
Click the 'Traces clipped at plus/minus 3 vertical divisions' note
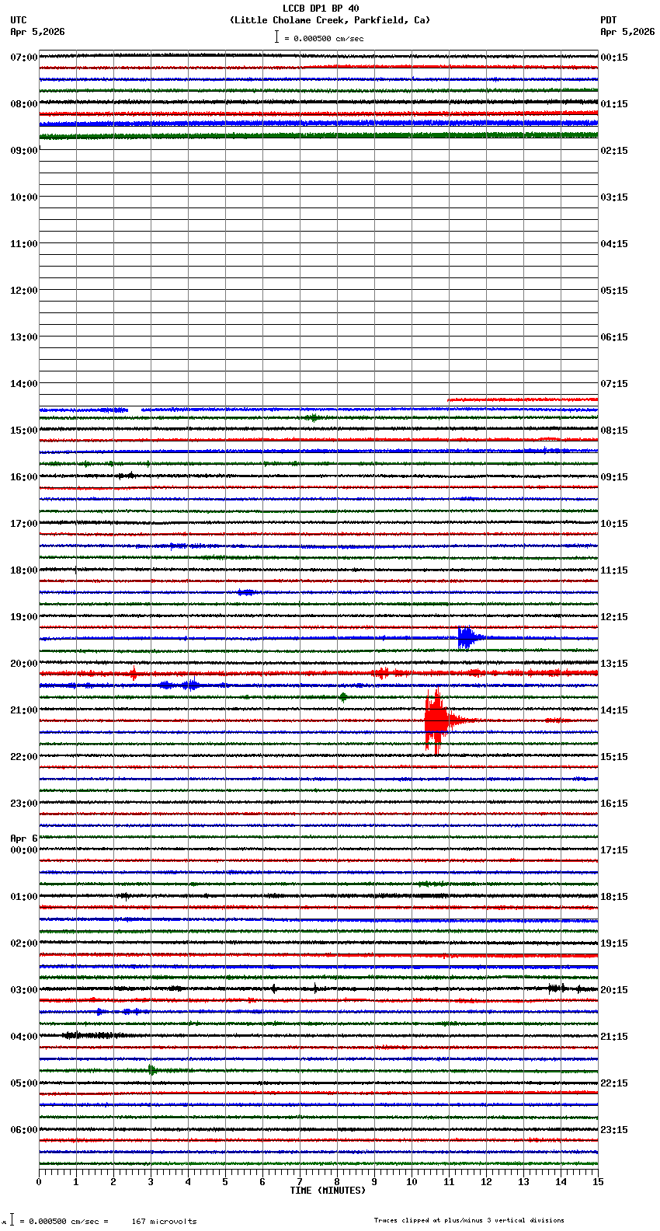click(469, 1220)
